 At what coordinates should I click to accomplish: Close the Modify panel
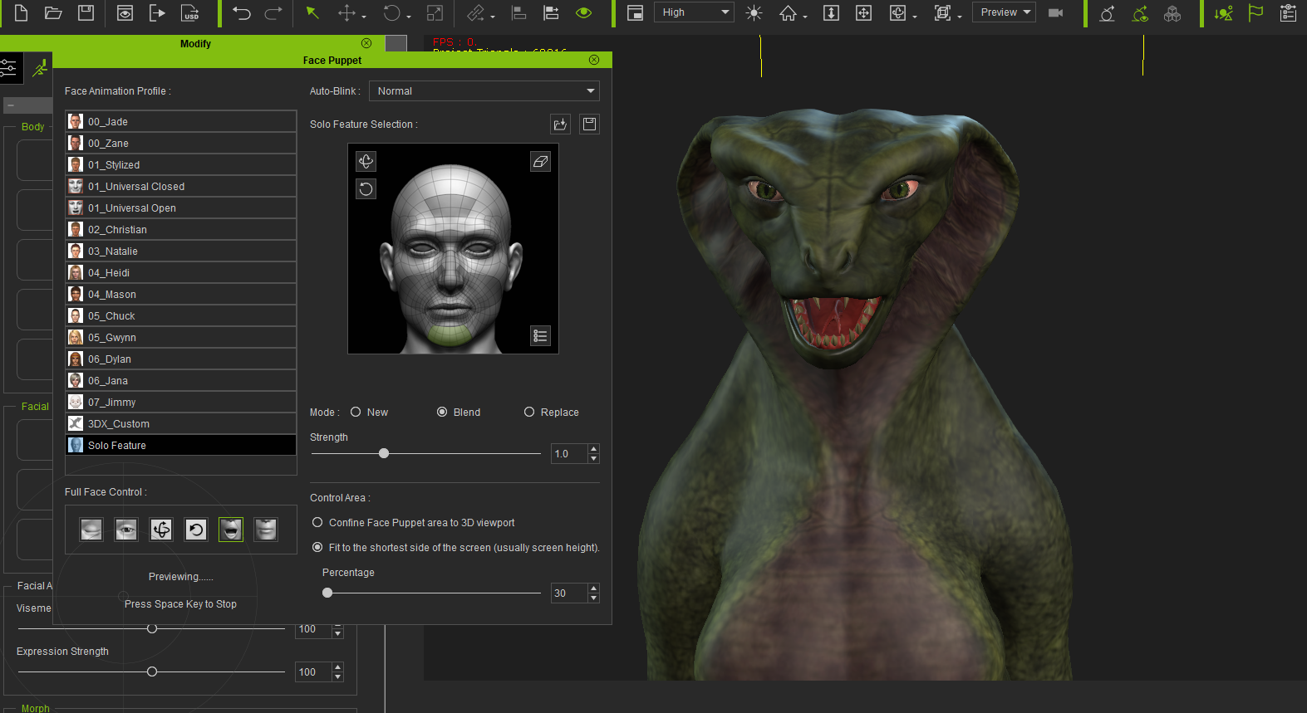(x=366, y=43)
